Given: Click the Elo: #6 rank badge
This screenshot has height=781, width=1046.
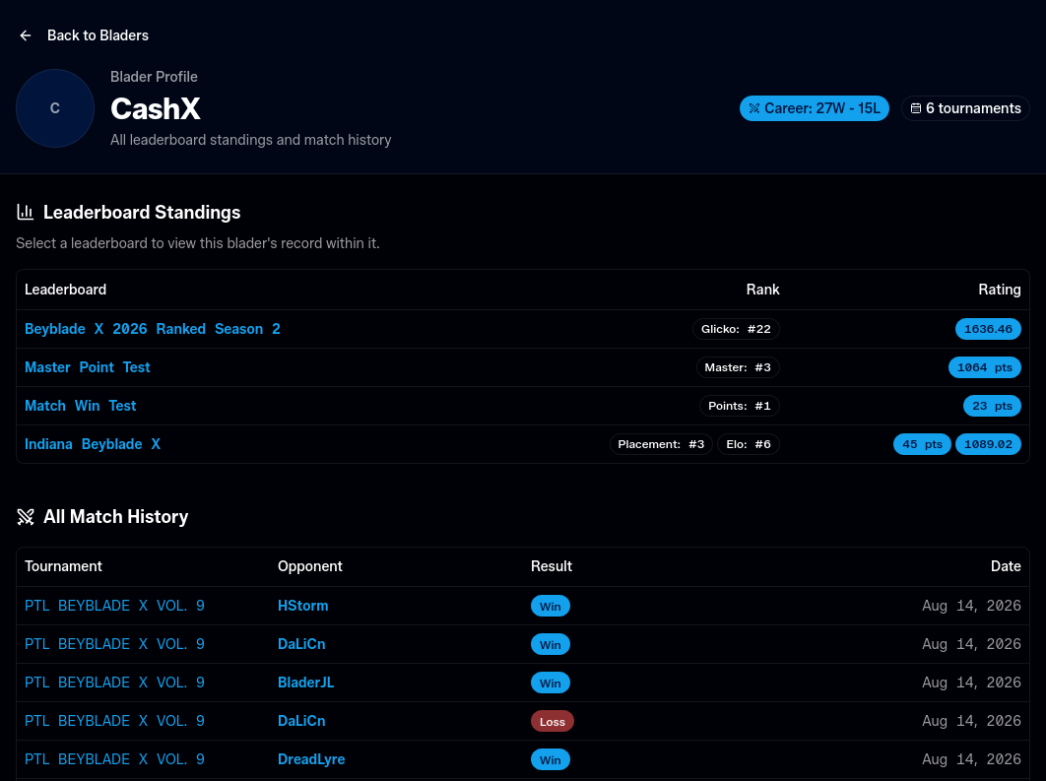Looking at the screenshot, I should click(x=749, y=444).
